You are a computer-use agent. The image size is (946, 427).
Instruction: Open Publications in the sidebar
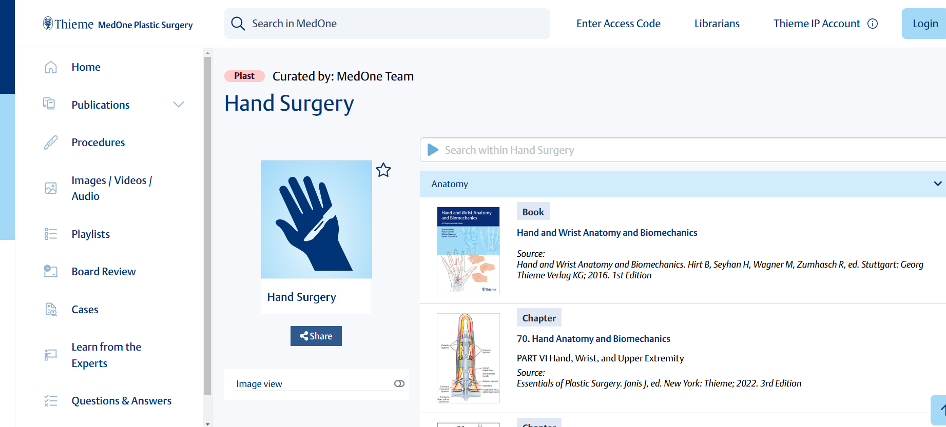tap(101, 105)
